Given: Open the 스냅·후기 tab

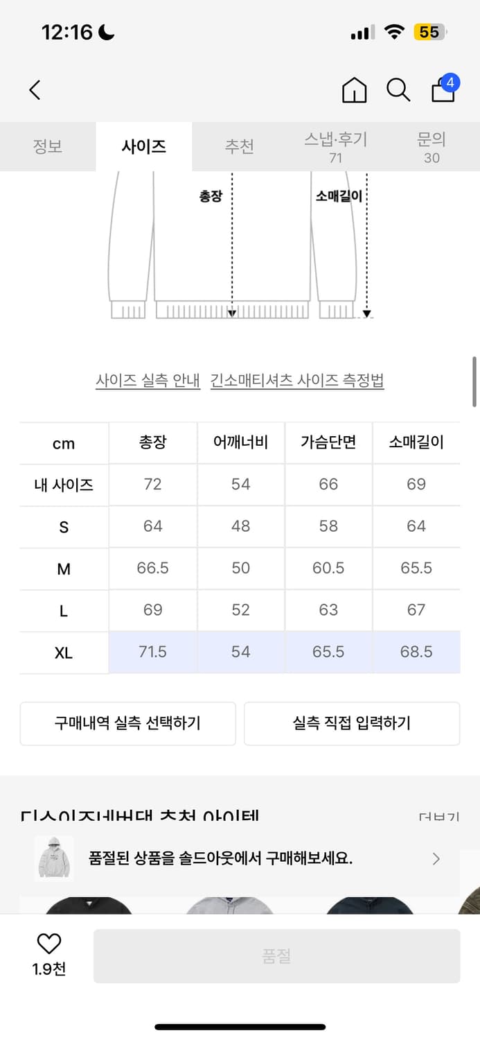Looking at the screenshot, I should point(336,147).
